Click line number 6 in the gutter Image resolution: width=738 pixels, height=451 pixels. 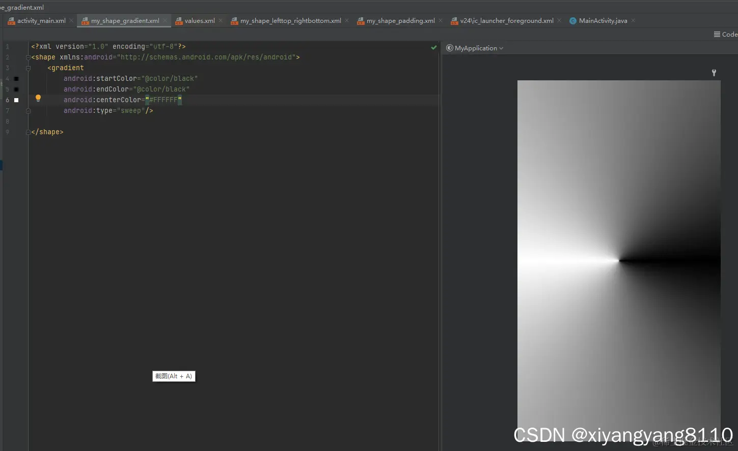coord(7,100)
